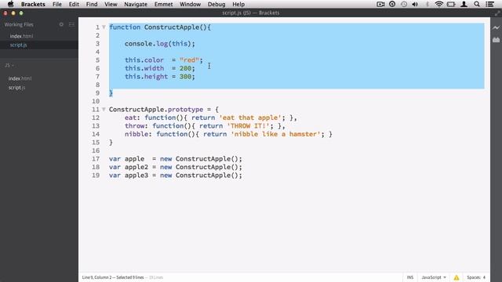Open the Apple menu
Viewport: 502px width, 282px height.
(x=10, y=4)
